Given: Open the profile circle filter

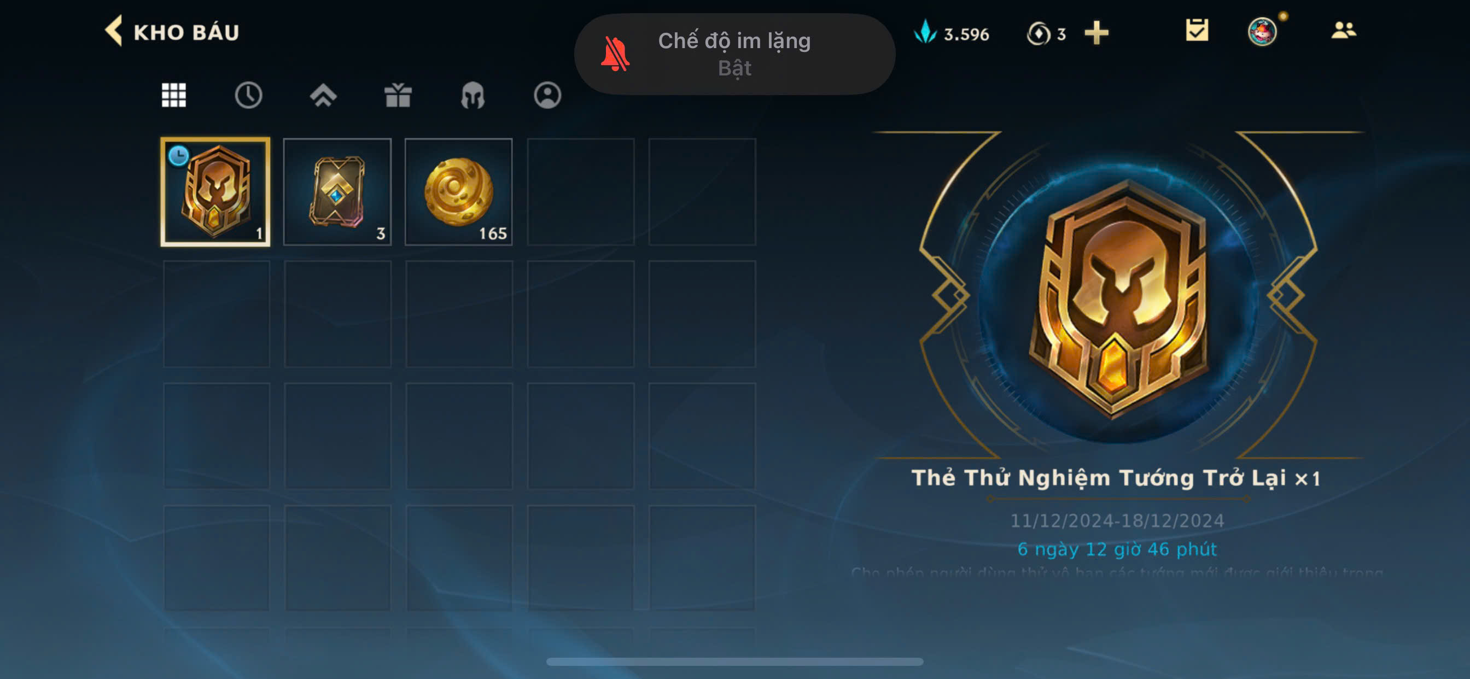Looking at the screenshot, I should pyautogui.click(x=547, y=95).
